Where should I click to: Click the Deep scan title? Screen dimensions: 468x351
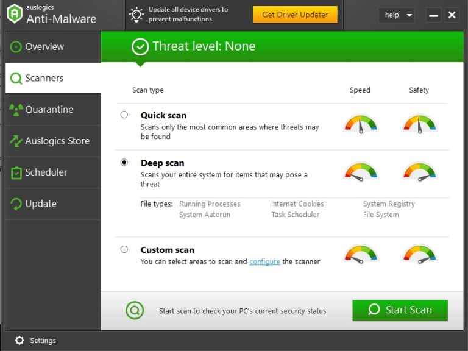point(162,163)
